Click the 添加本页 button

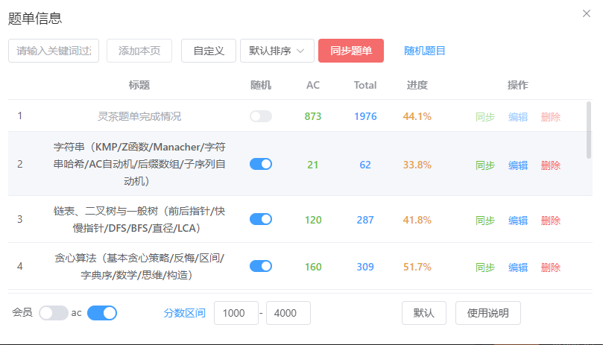click(x=139, y=51)
